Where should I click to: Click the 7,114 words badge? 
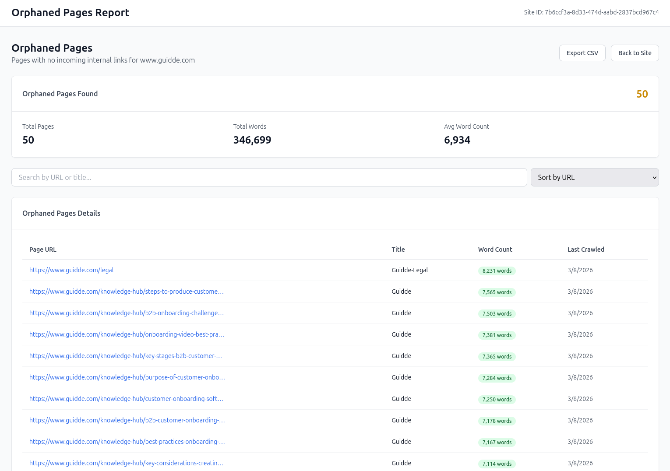coord(497,464)
